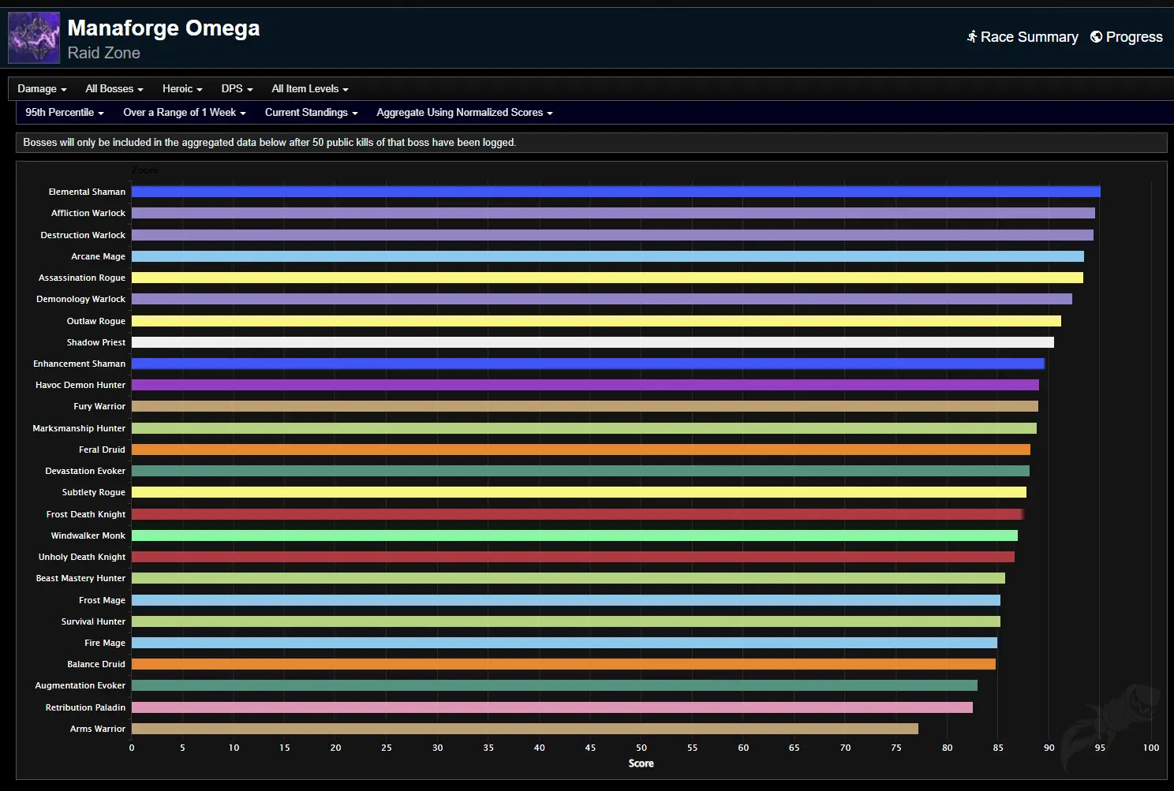This screenshot has width=1174, height=791.
Task: Open the Current Standings dropdown
Action: [x=312, y=113]
